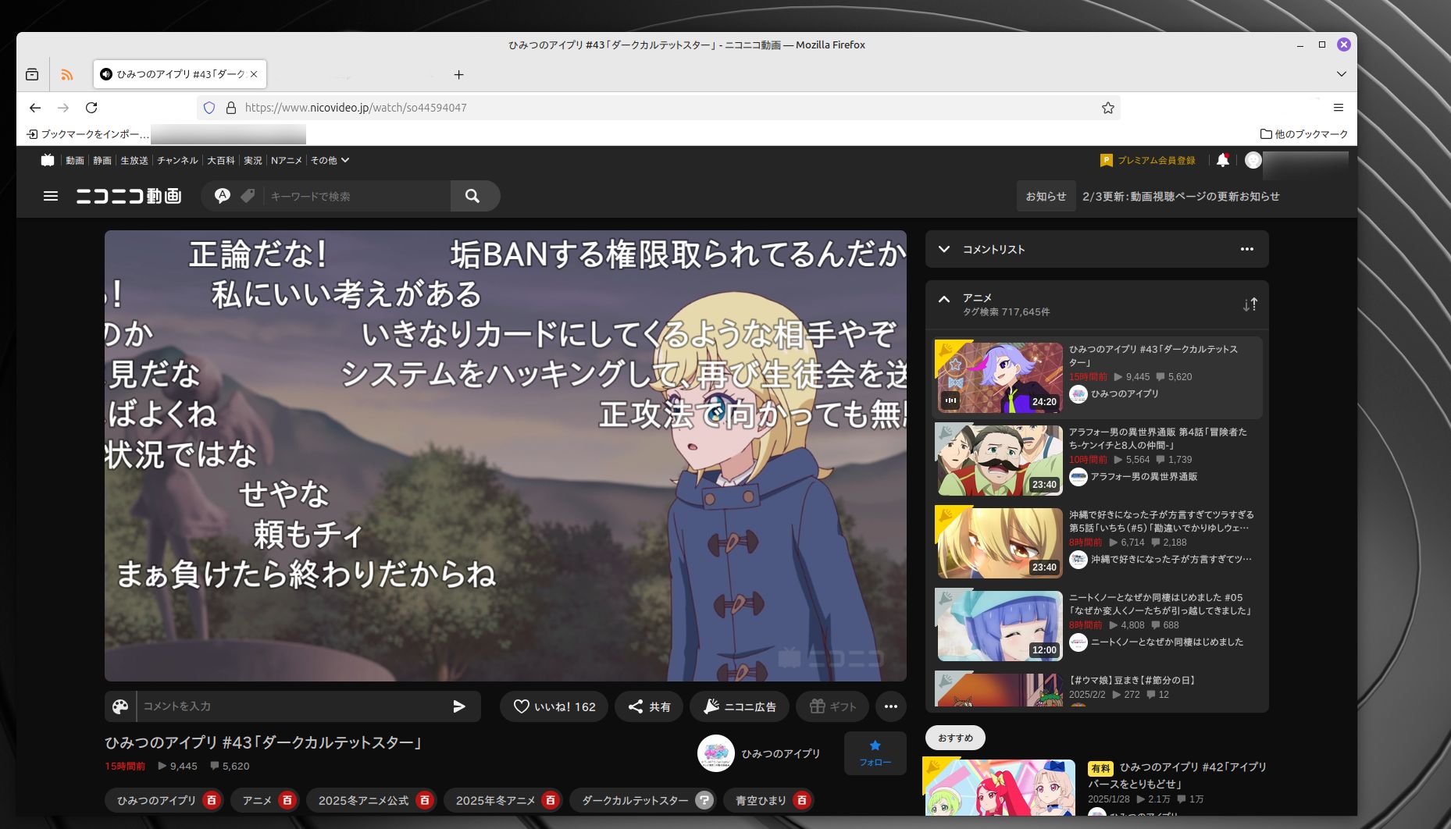1451x829 pixels.
Task: Open the ニートくノ一 video thumbnail
Action: tap(999, 626)
